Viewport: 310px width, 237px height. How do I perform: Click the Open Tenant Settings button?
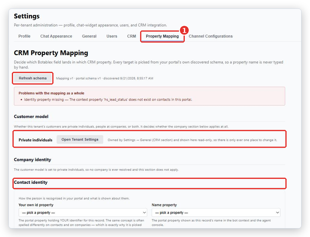point(80,139)
